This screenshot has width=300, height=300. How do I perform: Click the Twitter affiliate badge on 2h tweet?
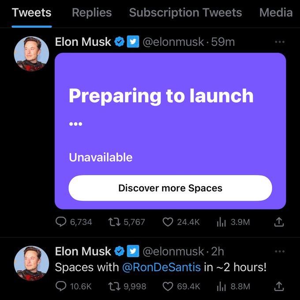[x=133, y=251]
